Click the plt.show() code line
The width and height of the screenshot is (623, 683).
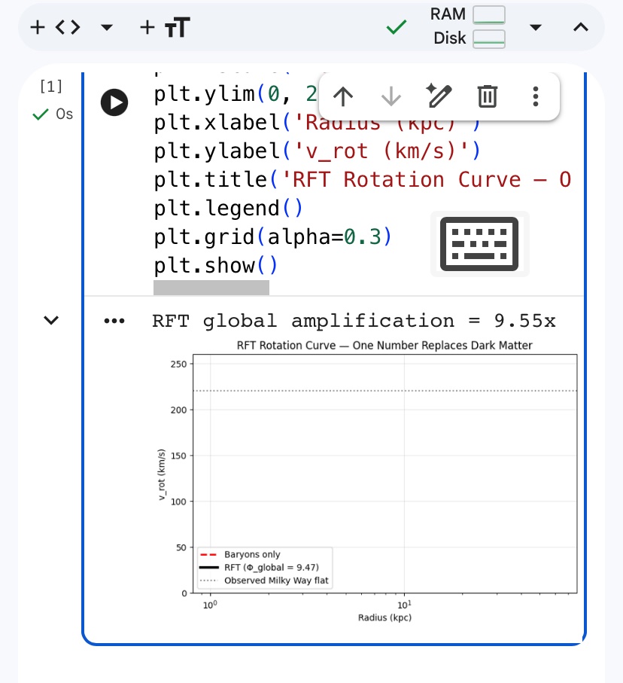(215, 265)
